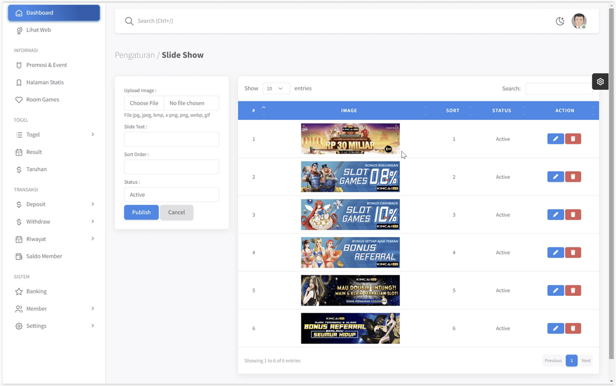Open the settings gear panel on the right edge
The height and width of the screenshot is (386, 616).
(x=600, y=82)
